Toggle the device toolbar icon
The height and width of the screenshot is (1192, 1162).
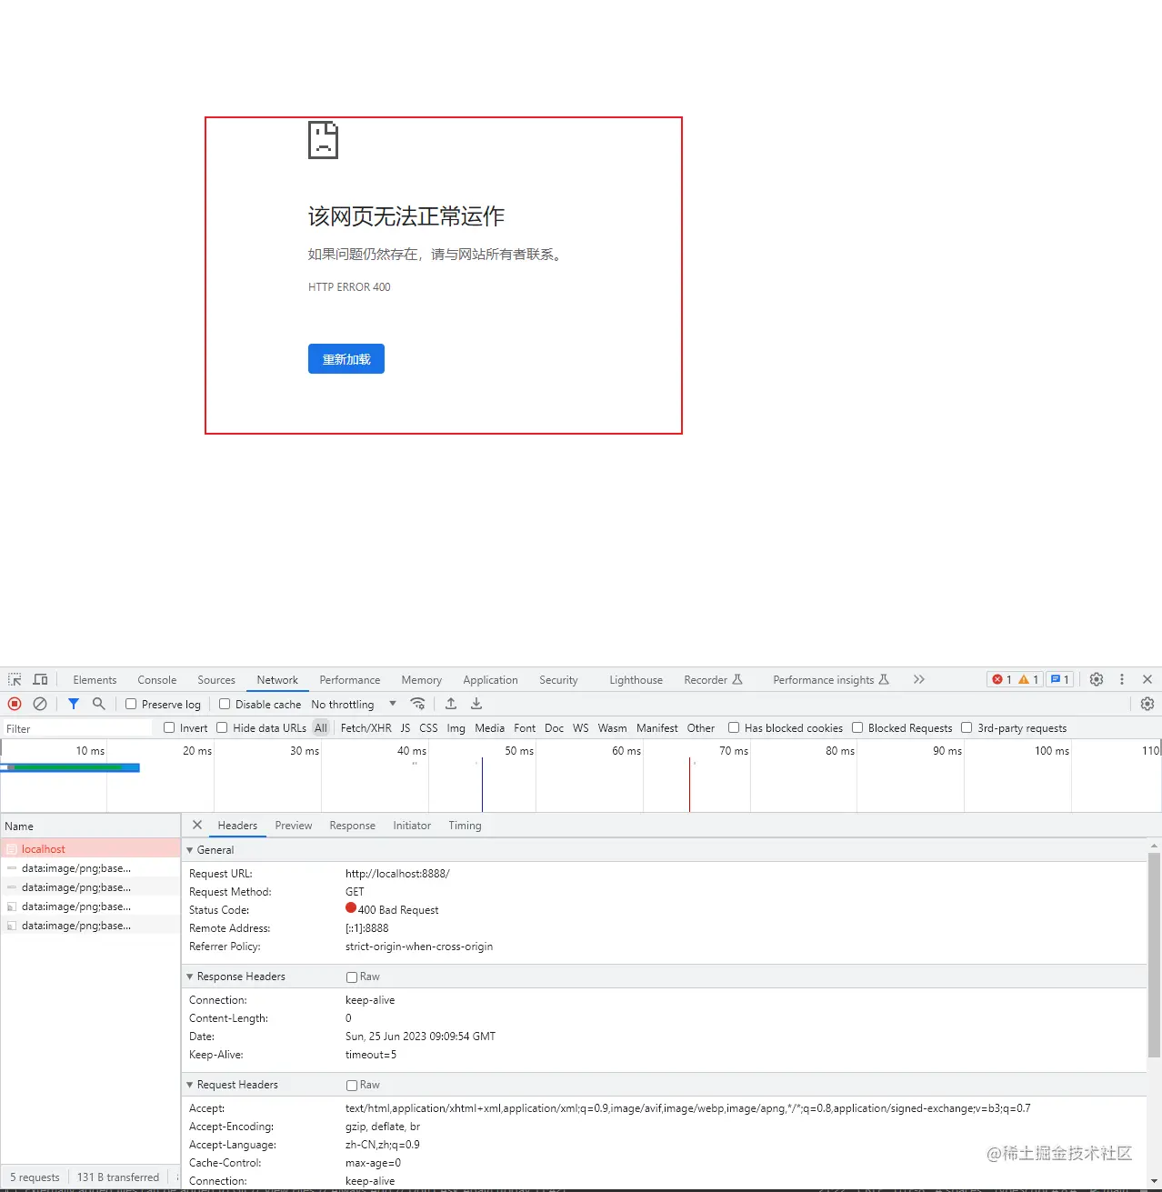coord(40,679)
